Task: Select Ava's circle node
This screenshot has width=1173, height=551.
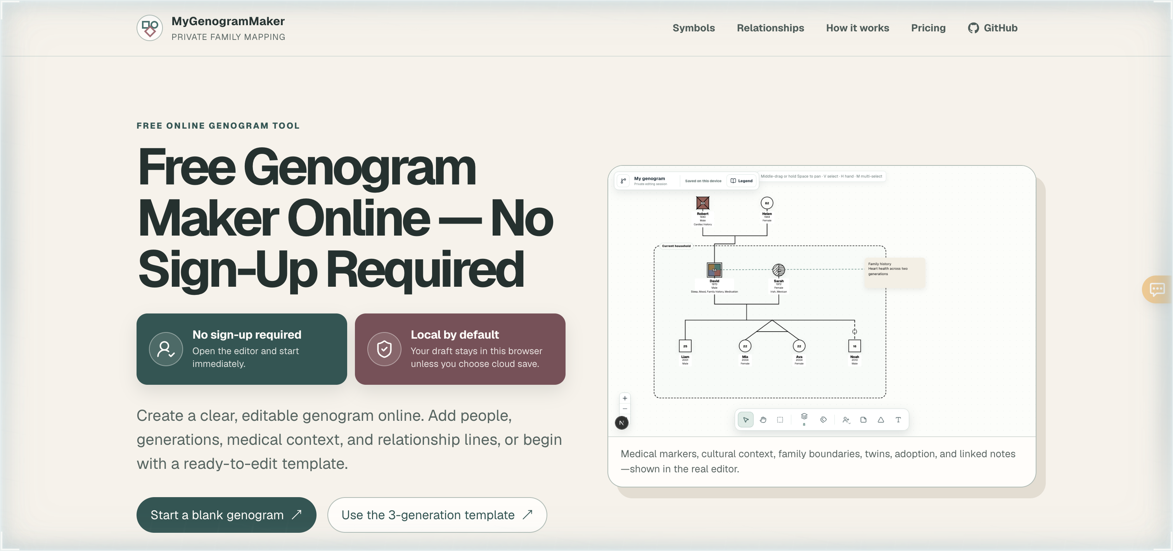Action: coord(799,346)
